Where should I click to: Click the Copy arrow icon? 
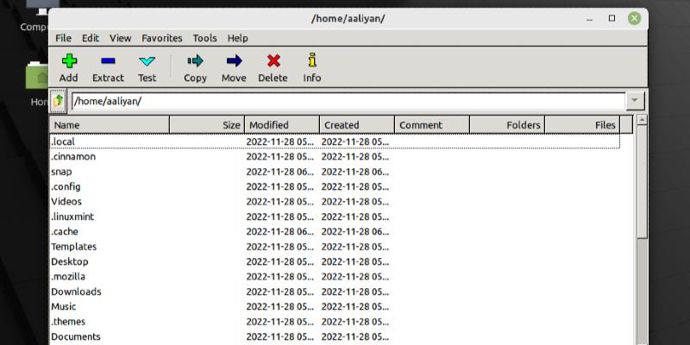point(196,60)
